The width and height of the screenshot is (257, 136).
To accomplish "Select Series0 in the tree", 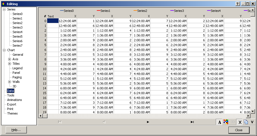I will tap(17, 14).
